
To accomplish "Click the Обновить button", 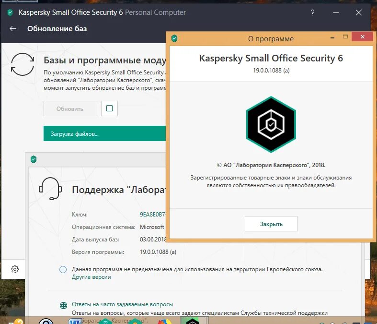I will (x=70, y=108).
